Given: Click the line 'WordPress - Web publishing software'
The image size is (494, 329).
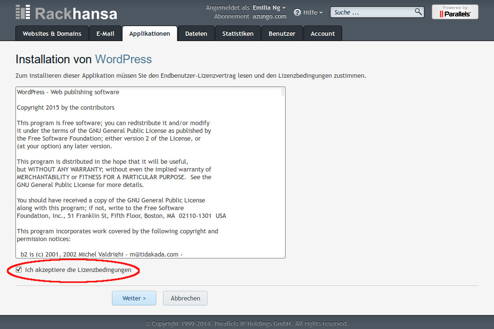Looking at the screenshot, I should 68,92.
